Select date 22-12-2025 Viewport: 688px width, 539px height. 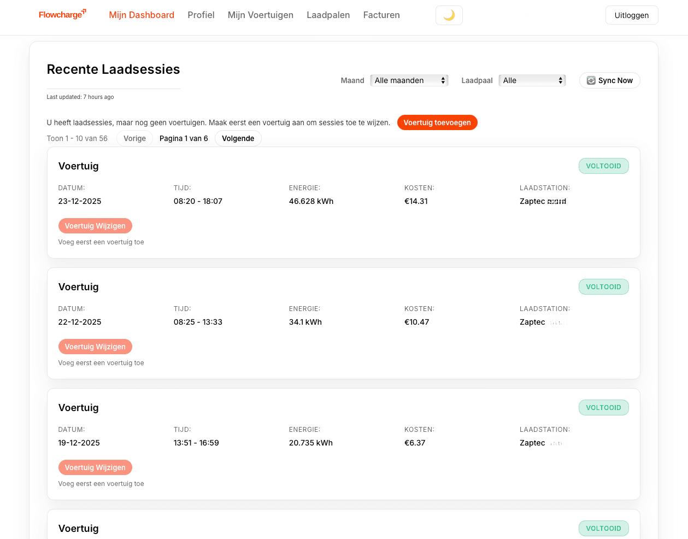coord(80,322)
